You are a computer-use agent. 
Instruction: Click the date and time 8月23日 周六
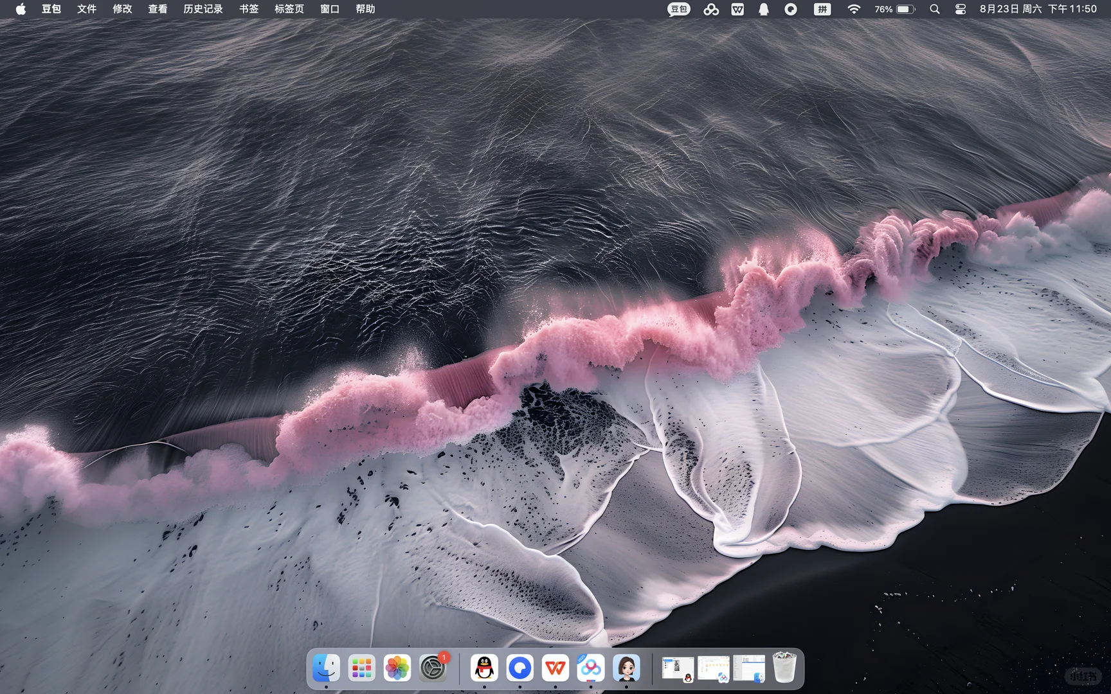1038,9
